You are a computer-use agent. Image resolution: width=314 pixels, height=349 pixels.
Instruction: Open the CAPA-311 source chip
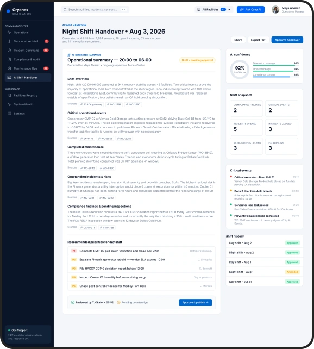(87, 227)
